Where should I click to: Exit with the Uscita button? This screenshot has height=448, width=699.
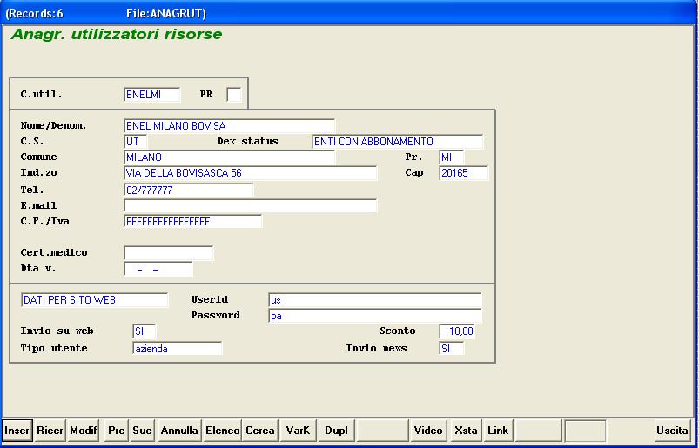672,431
